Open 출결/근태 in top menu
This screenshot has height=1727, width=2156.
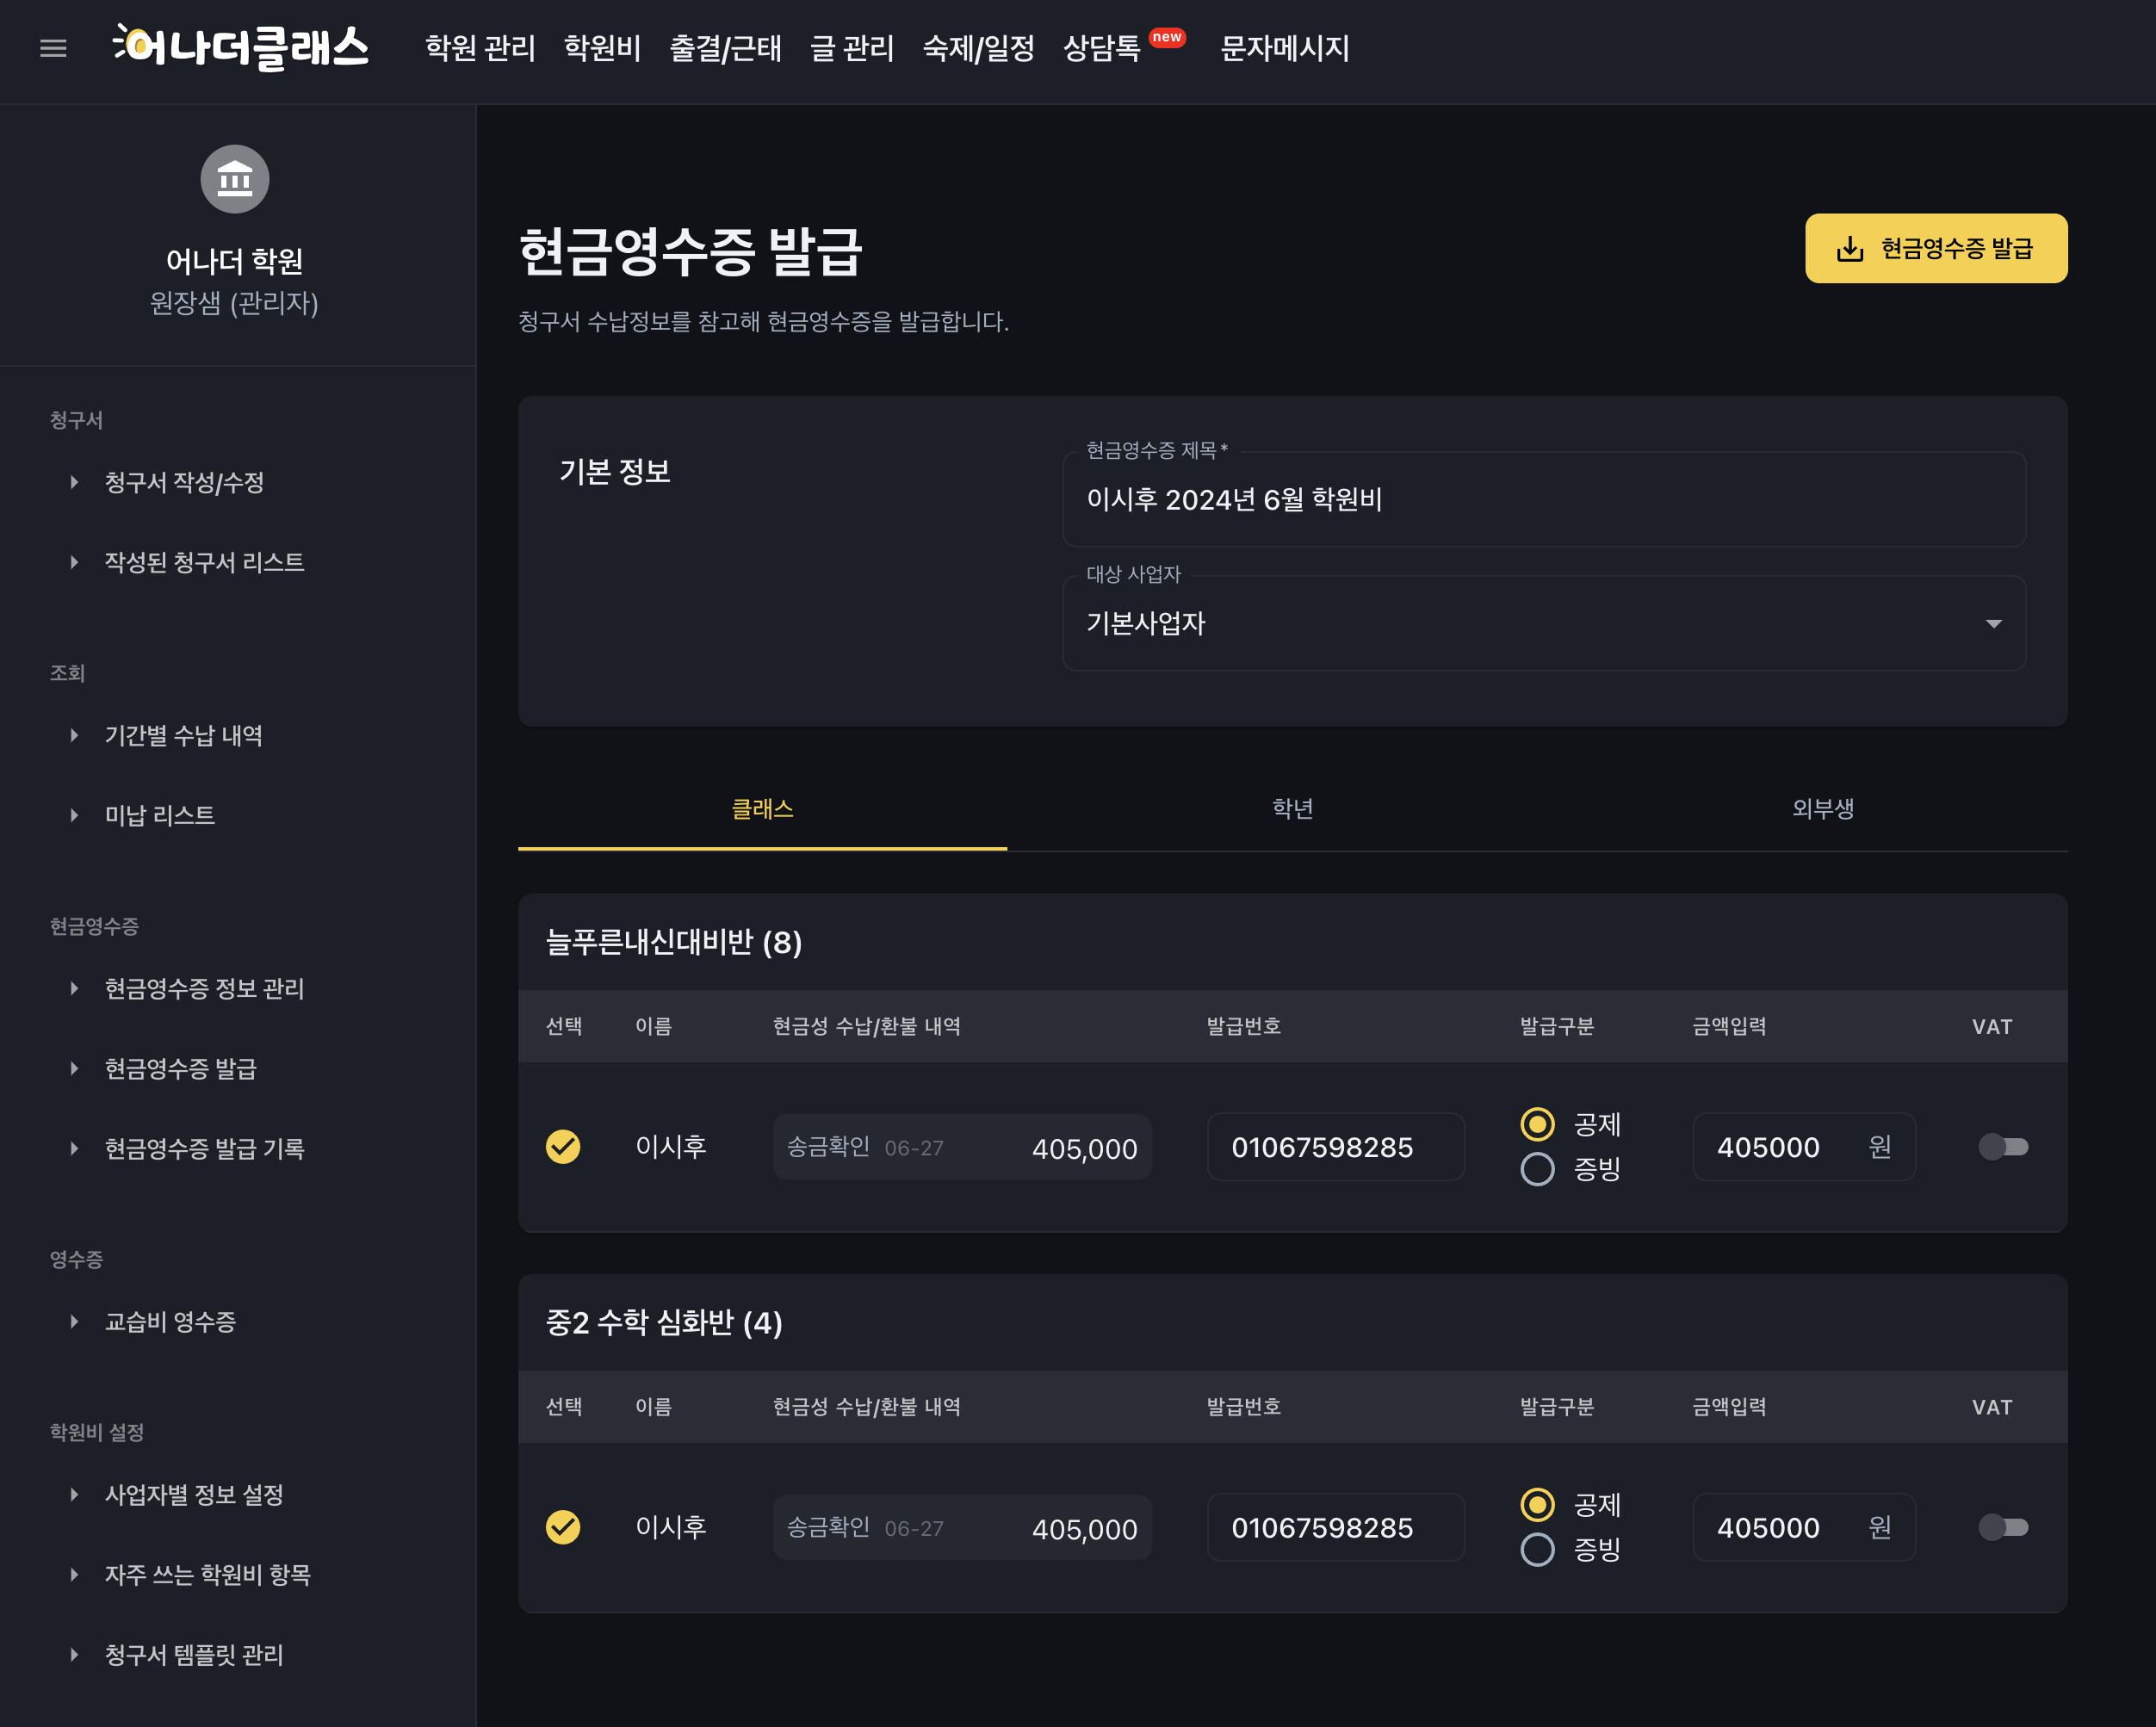[x=725, y=48]
